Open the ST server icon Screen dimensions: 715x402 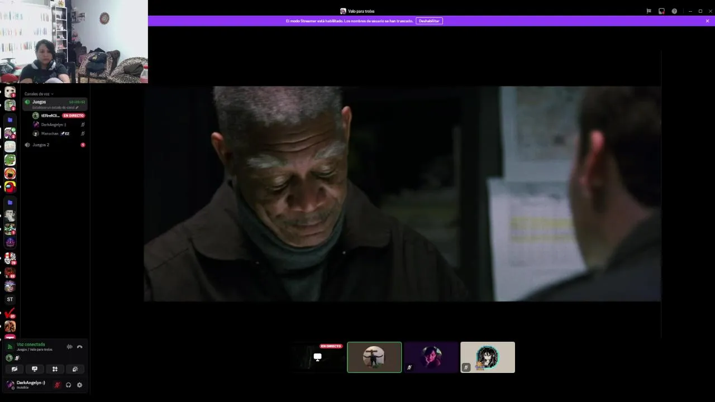click(x=10, y=299)
